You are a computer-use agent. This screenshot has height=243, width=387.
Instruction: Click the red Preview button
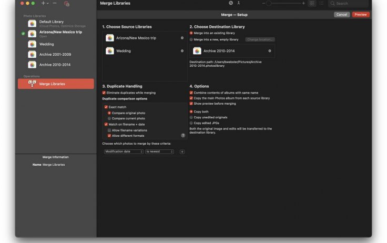(x=361, y=15)
